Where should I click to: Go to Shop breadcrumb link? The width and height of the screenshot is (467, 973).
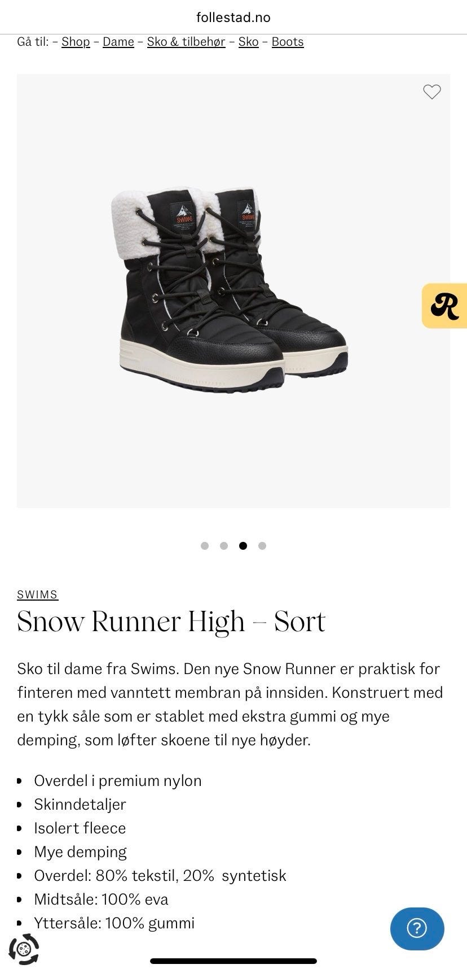click(76, 42)
